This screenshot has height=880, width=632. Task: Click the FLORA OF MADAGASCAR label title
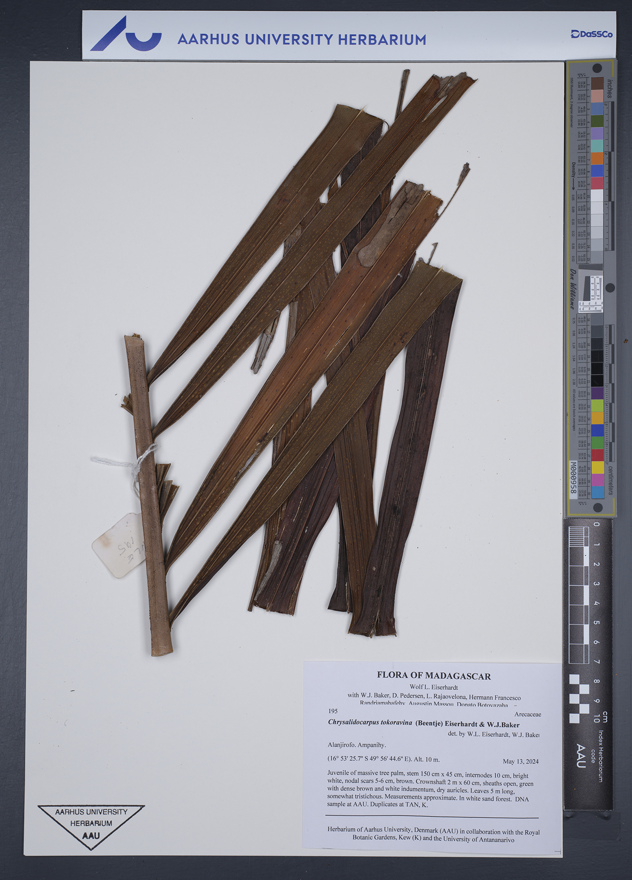tap(433, 676)
